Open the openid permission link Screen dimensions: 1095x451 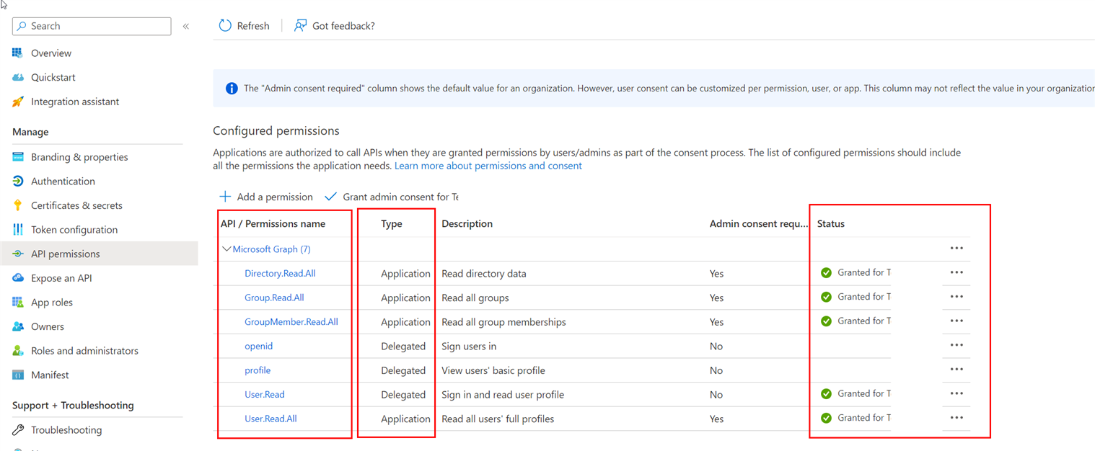[259, 347]
